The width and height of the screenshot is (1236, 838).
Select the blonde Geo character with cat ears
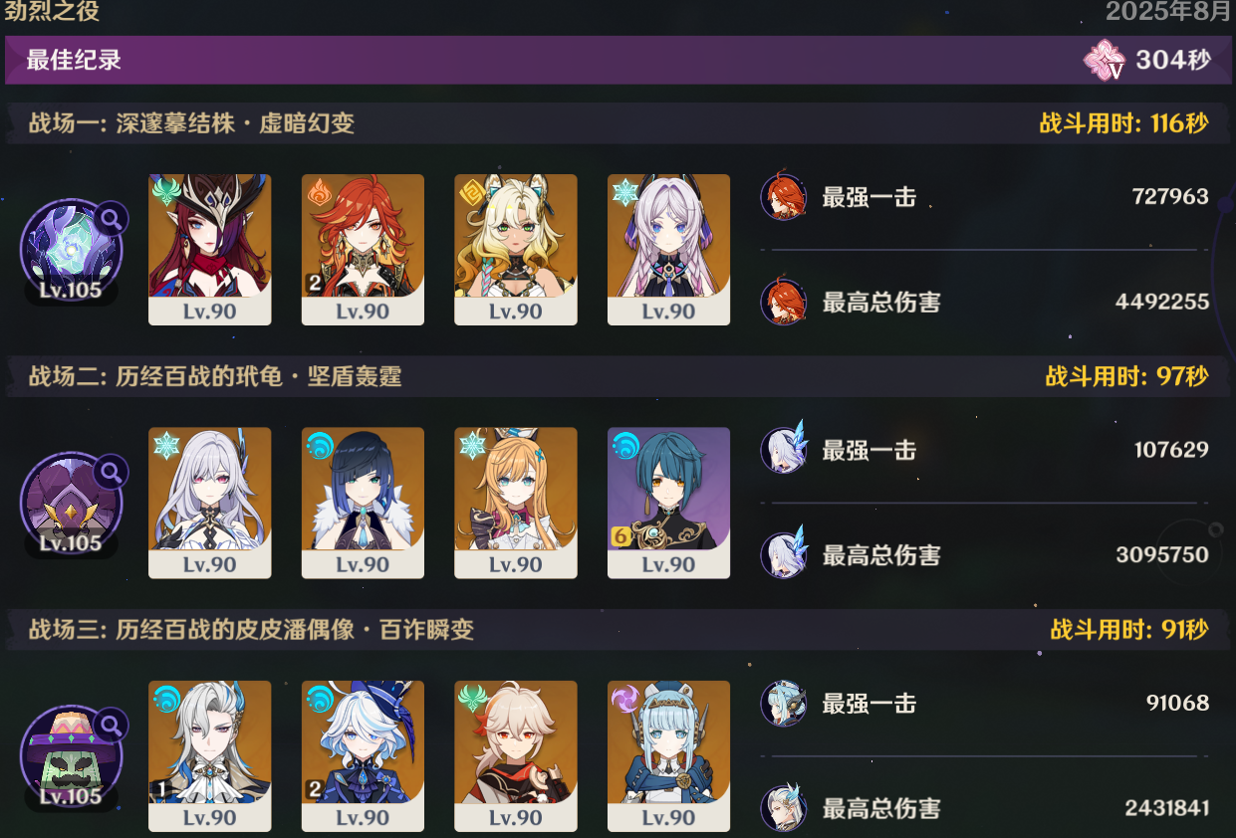coord(516,250)
